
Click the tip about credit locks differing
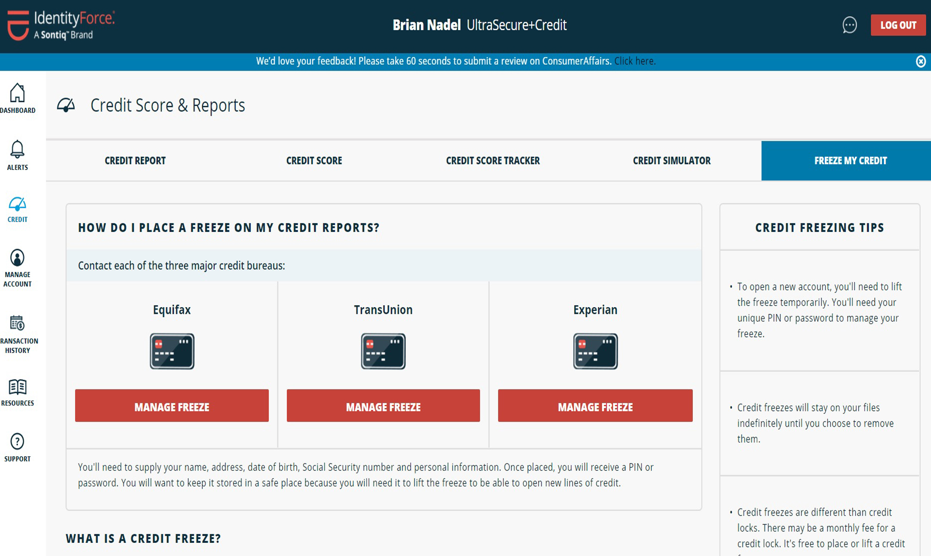821,530
